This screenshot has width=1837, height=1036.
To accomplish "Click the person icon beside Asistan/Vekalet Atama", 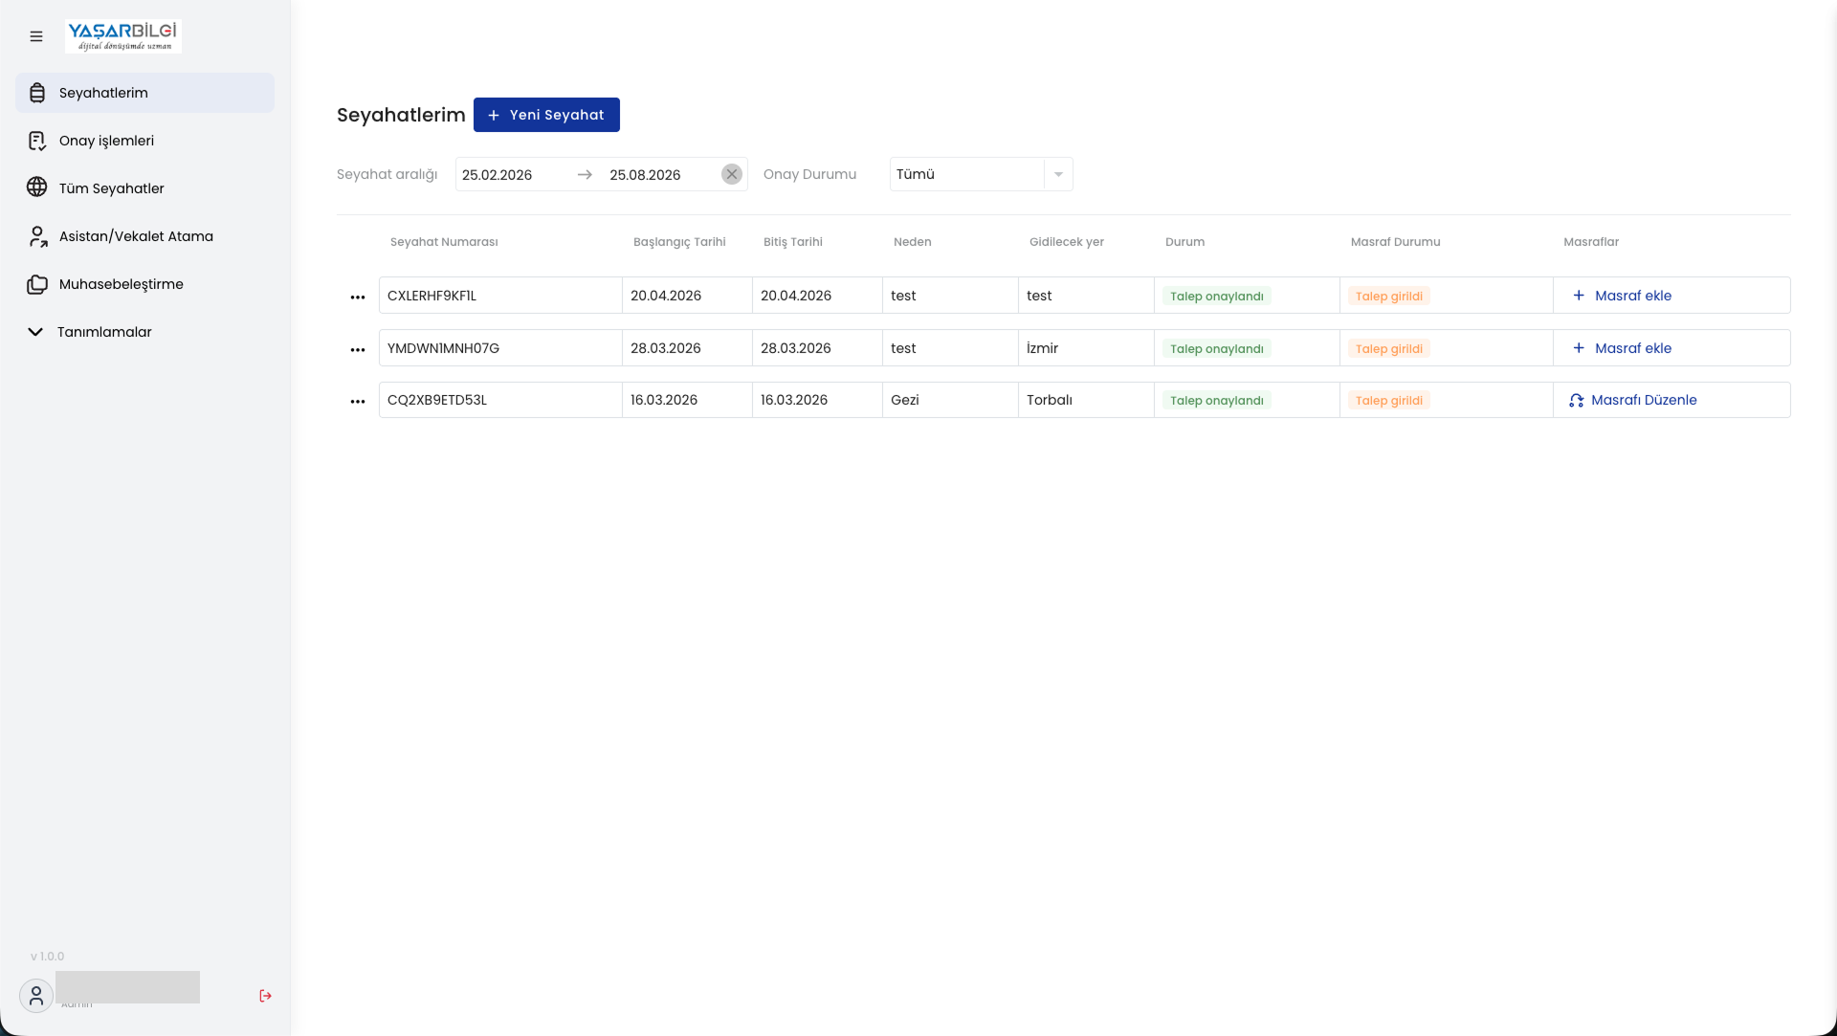I will pyautogui.click(x=37, y=236).
